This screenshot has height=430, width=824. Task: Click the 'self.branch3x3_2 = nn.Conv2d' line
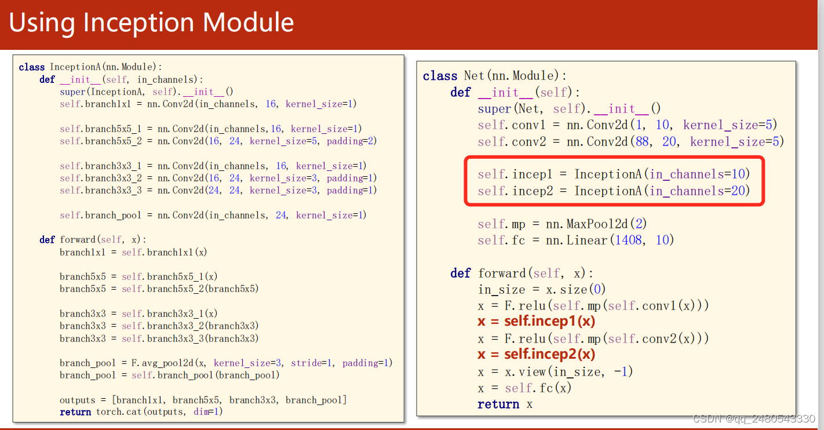218,178
